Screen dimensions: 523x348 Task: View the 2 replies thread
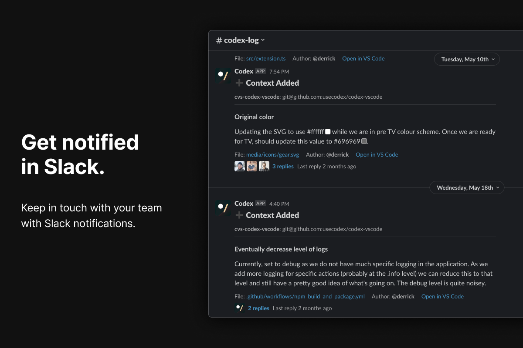[258, 308]
